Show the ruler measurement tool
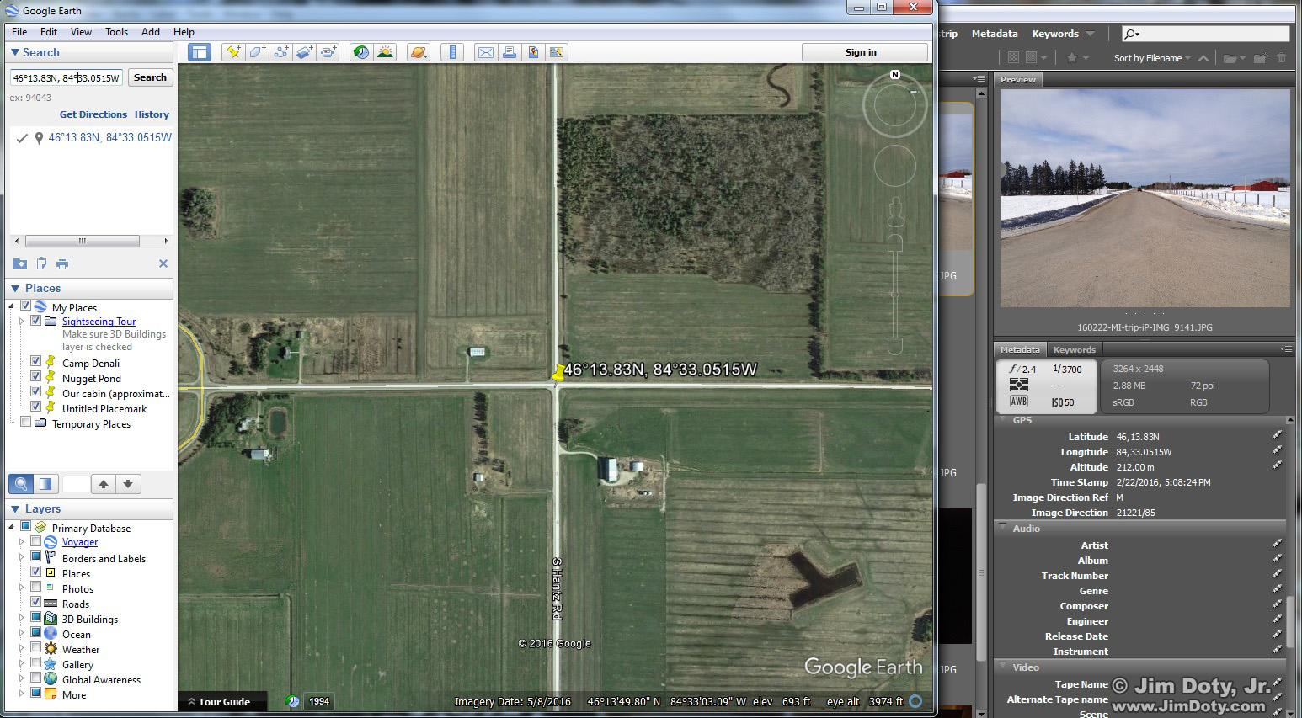 pyautogui.click(x=452, y=52)
